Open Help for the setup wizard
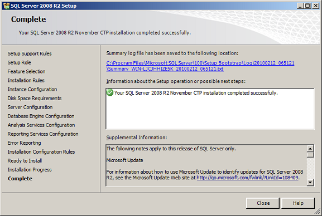Image resolution: width=322 pixels, height=216 pixels. coord(298,203)
